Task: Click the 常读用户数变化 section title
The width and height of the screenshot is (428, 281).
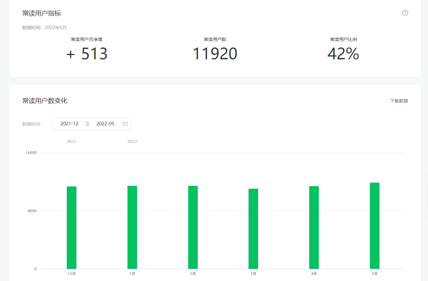Action: pos(45,101)
